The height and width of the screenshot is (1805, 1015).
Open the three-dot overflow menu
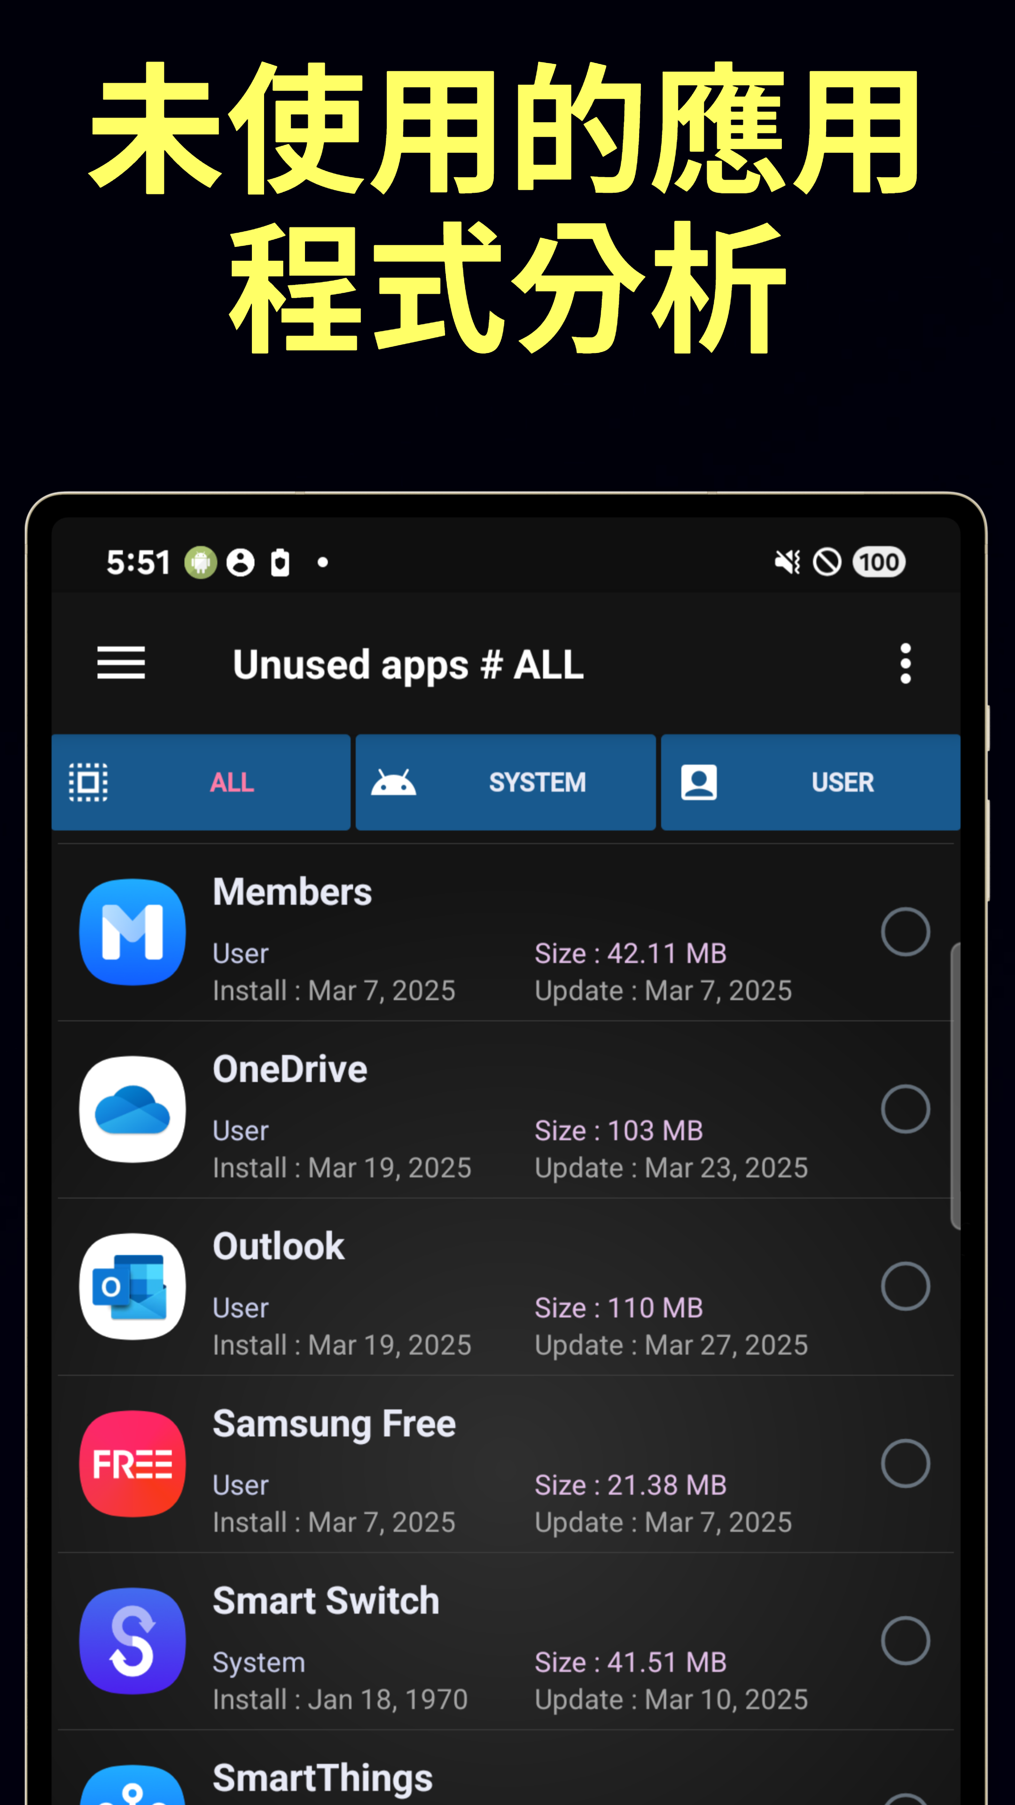coord(905,663)
